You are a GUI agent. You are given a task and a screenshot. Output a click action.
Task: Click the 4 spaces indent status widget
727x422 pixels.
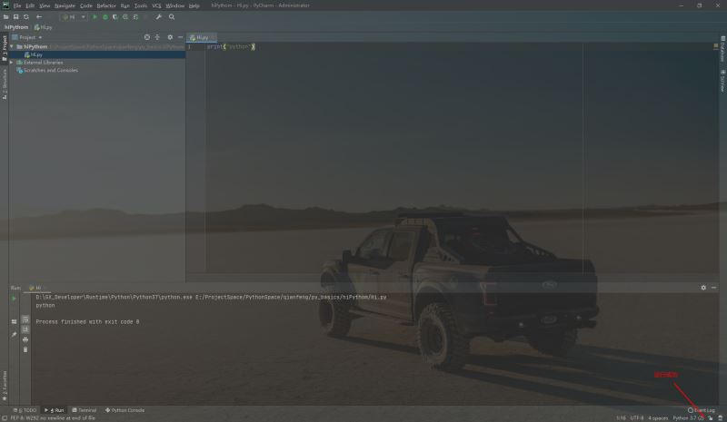(658, 417)
